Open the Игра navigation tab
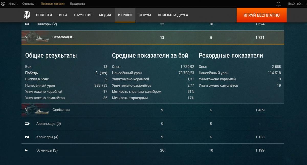 tap(63, 15)
